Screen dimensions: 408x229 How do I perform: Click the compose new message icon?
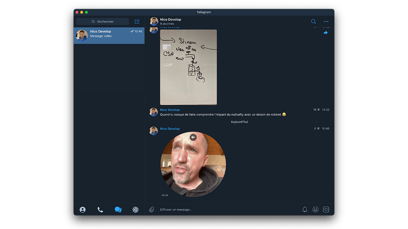click(x=137, y=22)
